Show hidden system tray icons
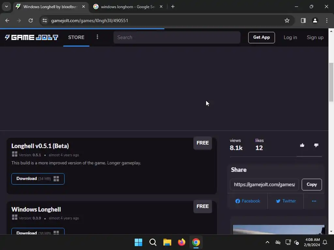 [267, 242]
